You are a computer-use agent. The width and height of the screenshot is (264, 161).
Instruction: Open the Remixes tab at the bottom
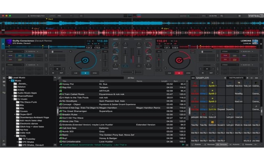pyautogui.click(x=209, y=145)
